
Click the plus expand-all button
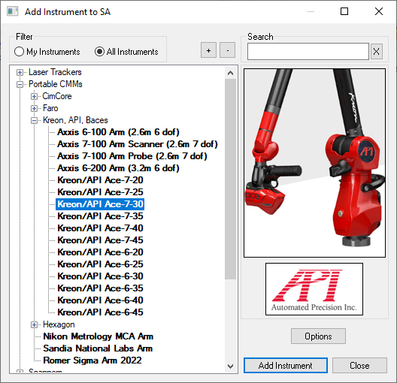click(x=208, y=50)
